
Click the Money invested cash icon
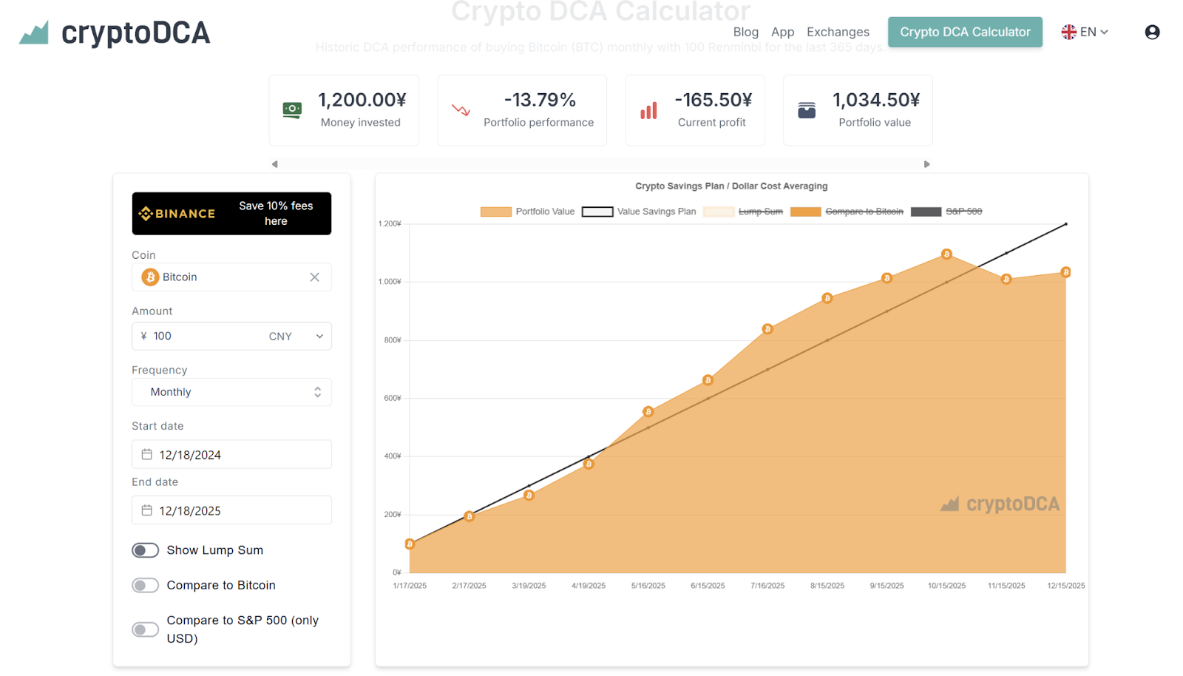click(292, 110)
